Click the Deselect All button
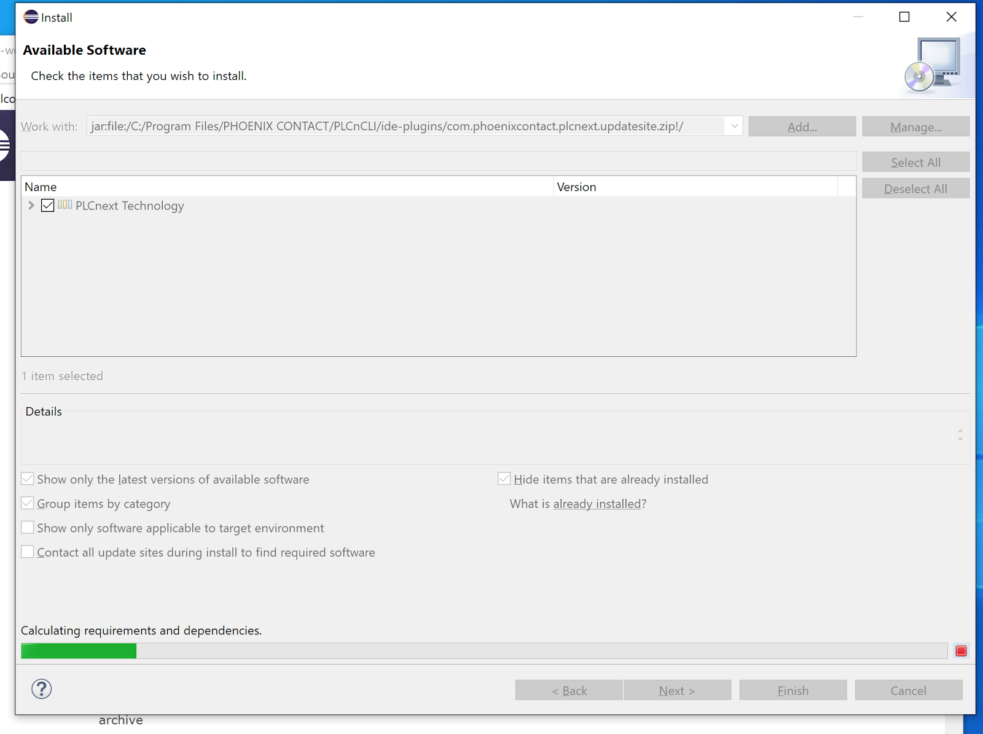 tap(915, 189)
